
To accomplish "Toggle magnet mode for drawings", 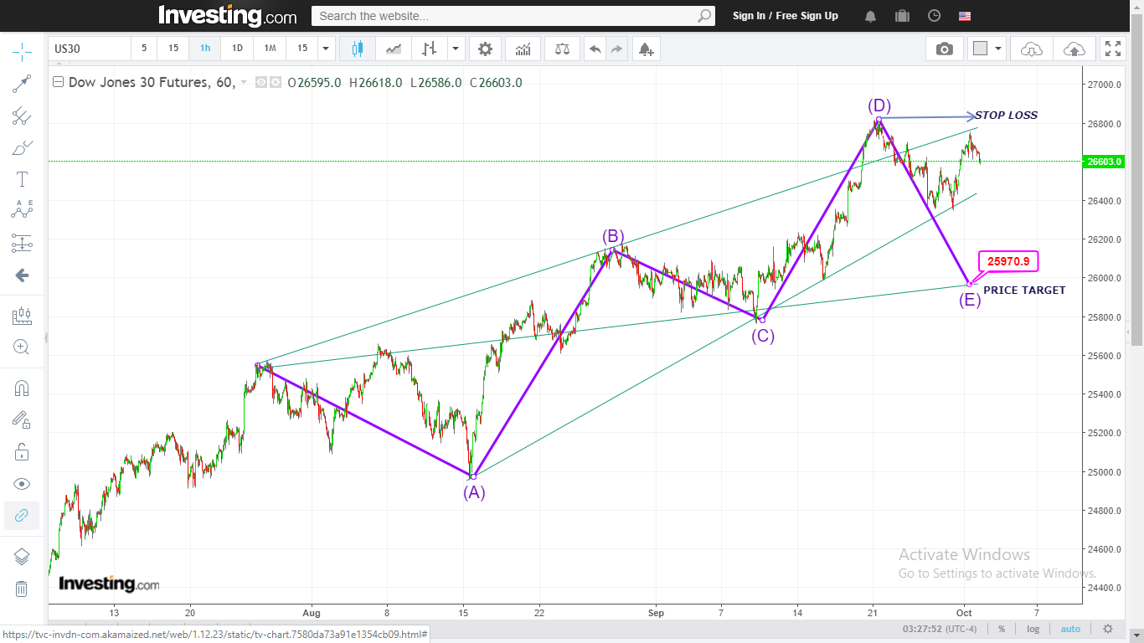I will pyautogui.click(x=22, y=388).
